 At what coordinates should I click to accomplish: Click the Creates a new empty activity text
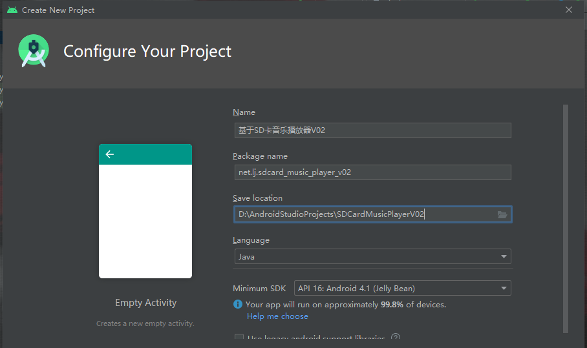(x=145, y=323)
